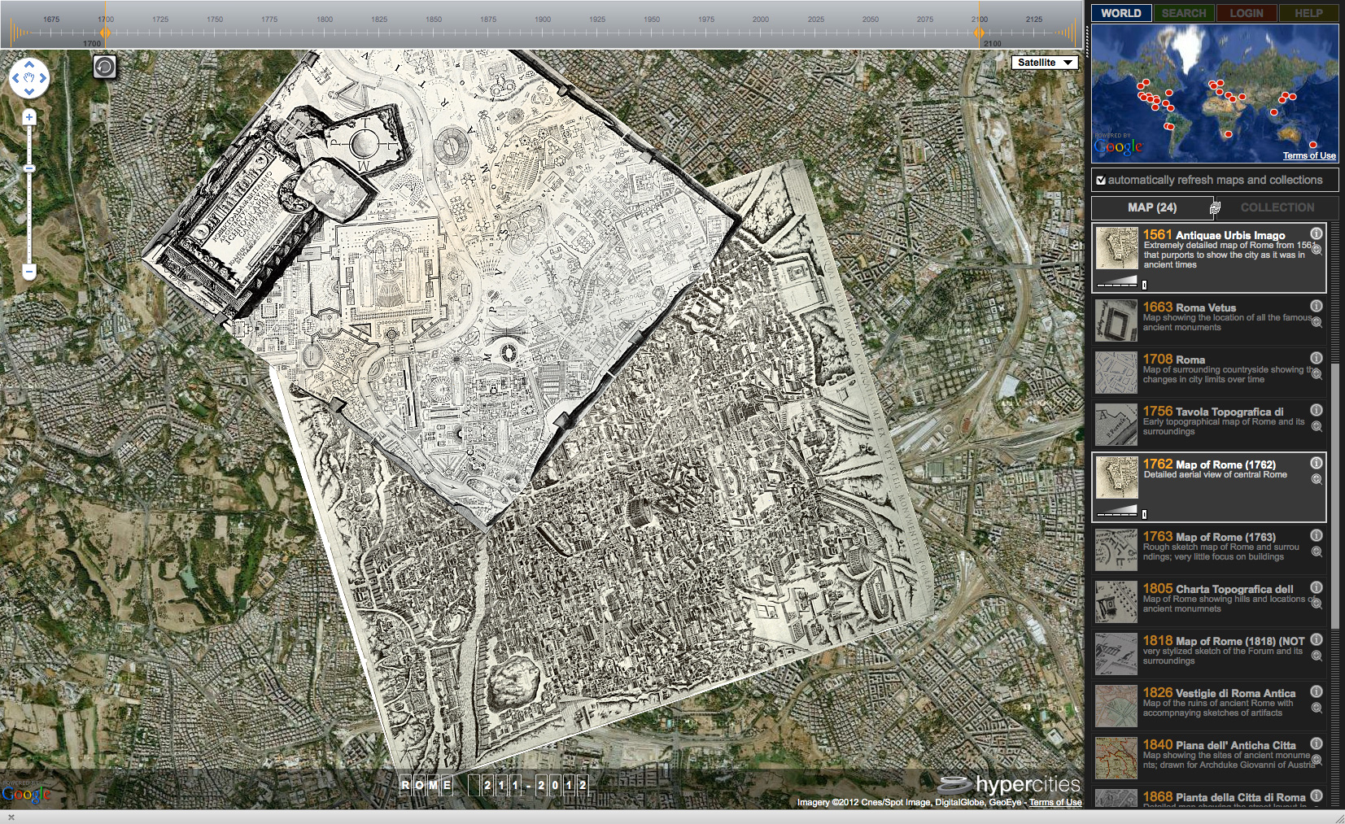This screenshot has width=1345, height=824.
Task: Click the hypercities logo
Action: pos(1010,785)
